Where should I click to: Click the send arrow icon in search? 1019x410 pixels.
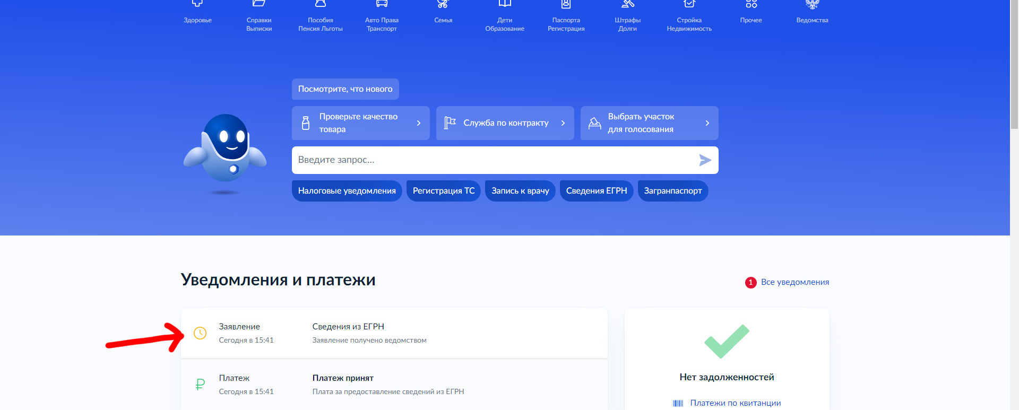705,160
